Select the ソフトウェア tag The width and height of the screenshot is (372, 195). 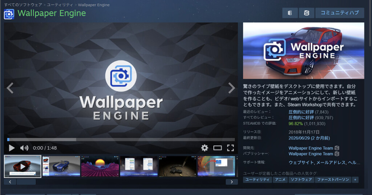point(301,180)
